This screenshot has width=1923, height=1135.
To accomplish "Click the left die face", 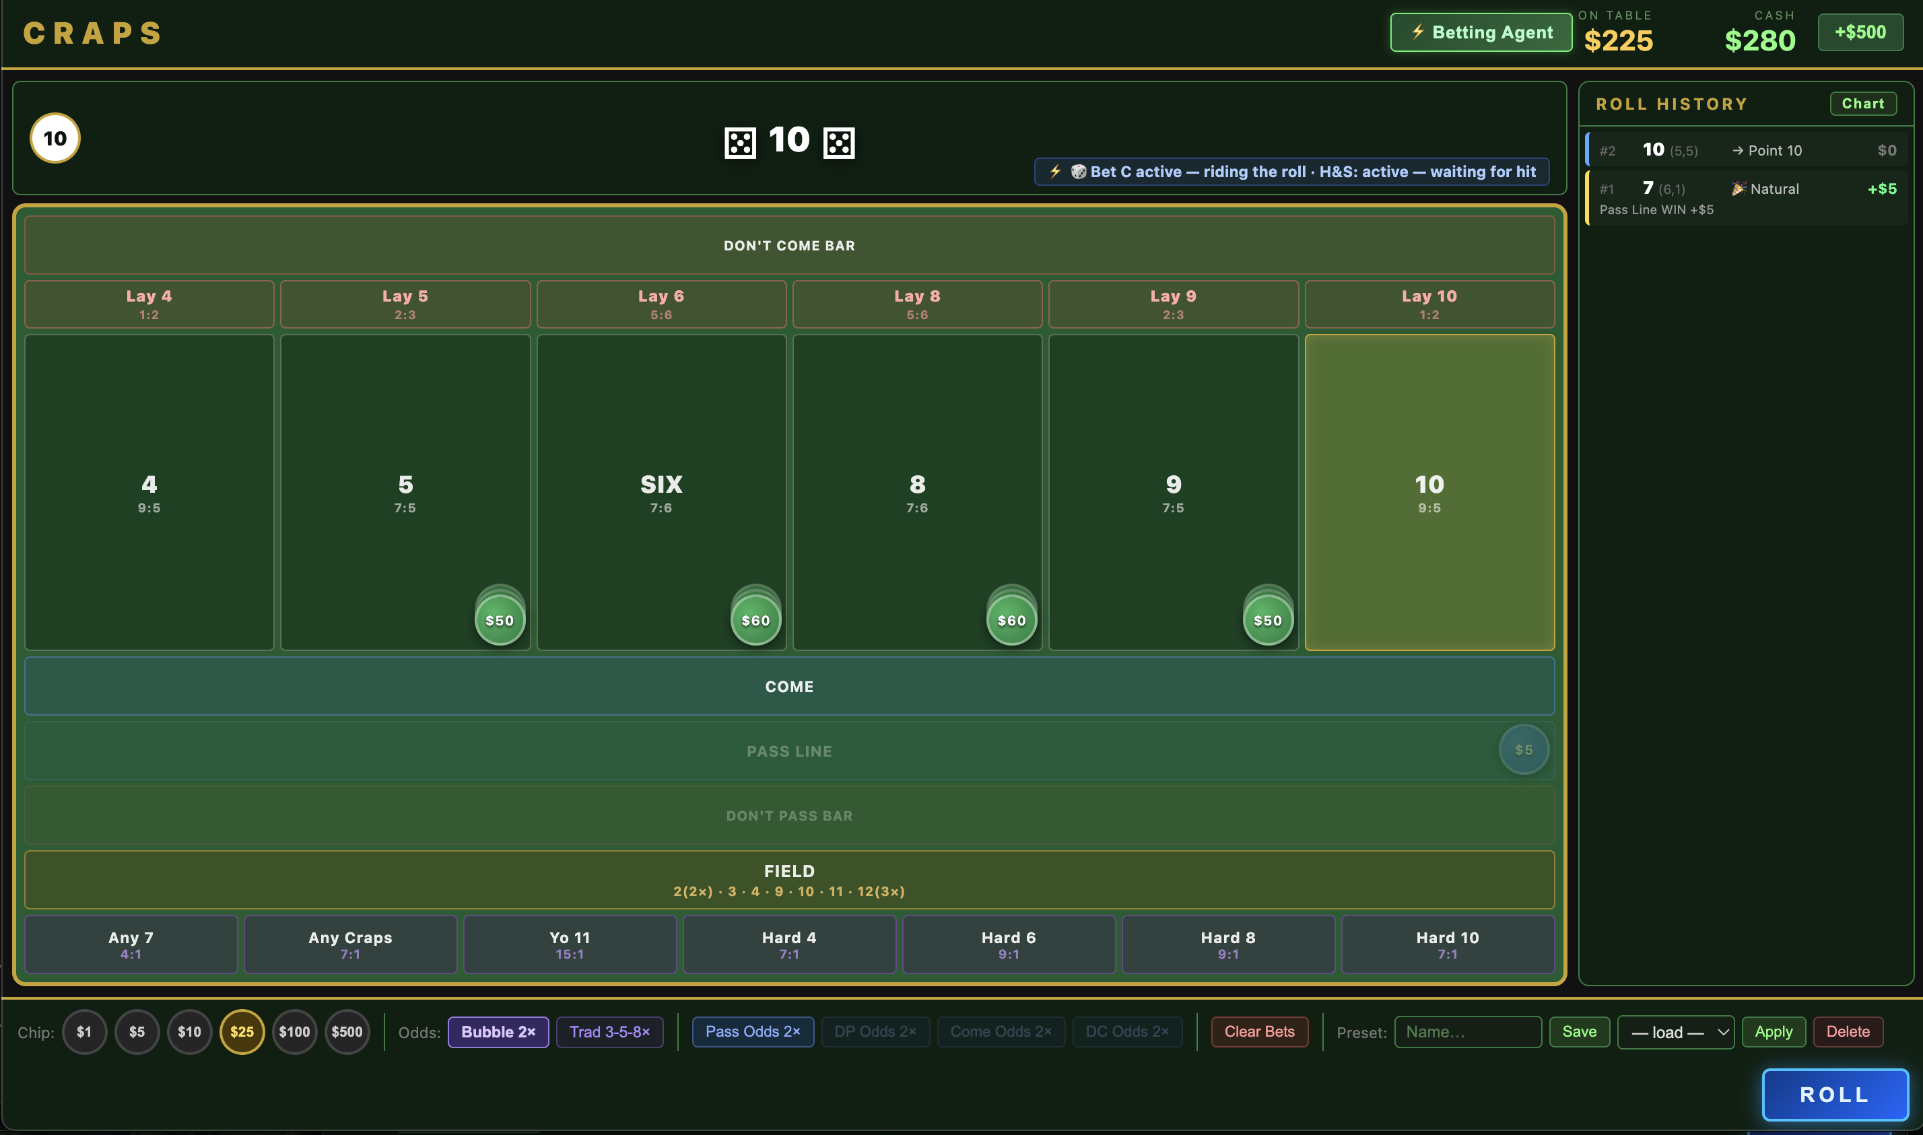I will point(740,143).
